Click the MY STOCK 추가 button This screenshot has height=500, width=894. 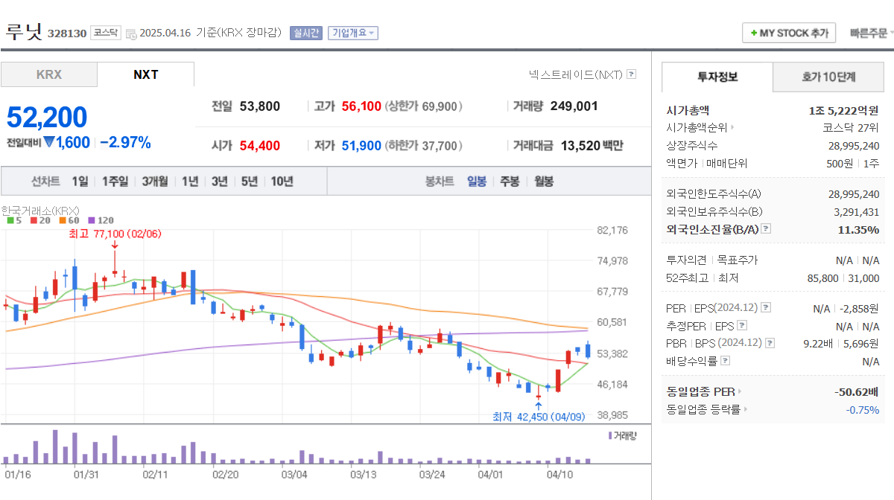click(789, 33)
